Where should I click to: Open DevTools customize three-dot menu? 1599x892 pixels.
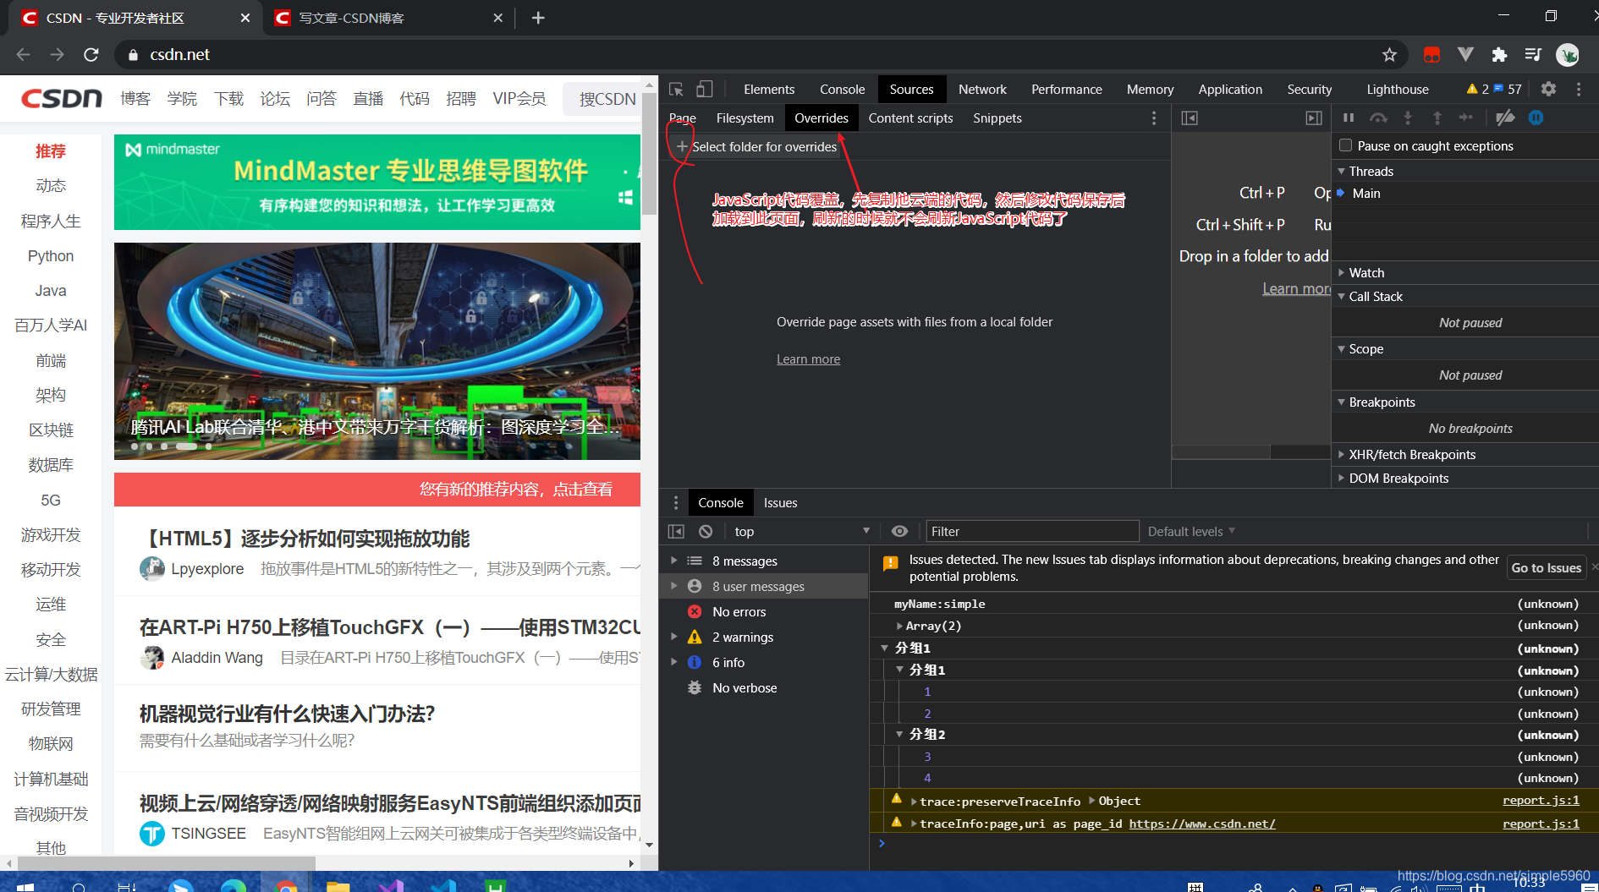pyautogui.click(x=1579, y=89)
